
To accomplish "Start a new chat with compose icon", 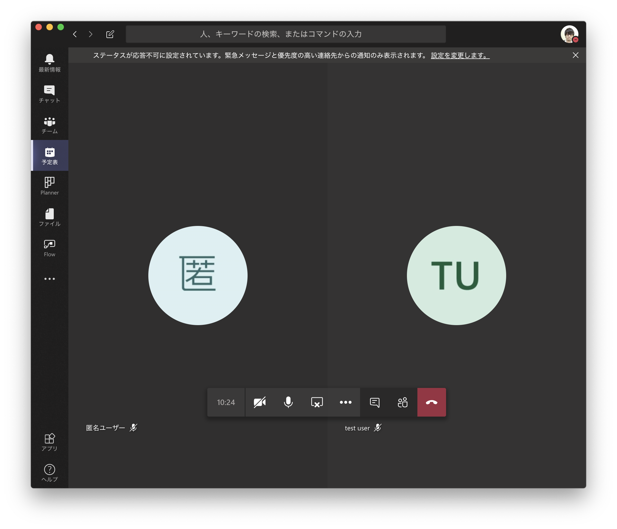I will (110, 34).
